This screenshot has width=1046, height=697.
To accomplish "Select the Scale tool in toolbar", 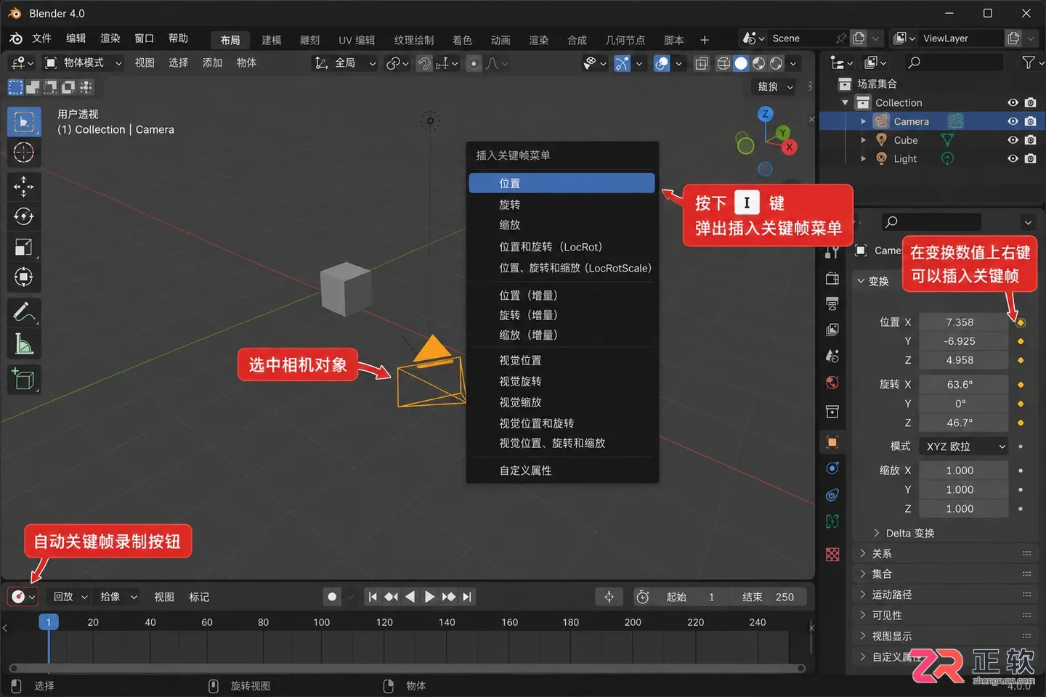I will pyautogui.click(x=23, y=247).
